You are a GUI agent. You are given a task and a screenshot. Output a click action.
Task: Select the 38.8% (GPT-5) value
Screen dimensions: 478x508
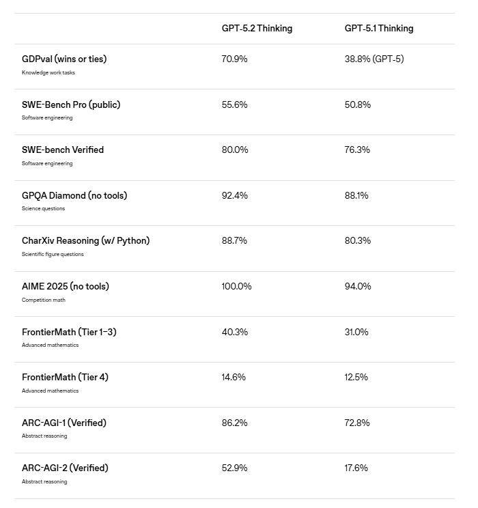point(374,59)
